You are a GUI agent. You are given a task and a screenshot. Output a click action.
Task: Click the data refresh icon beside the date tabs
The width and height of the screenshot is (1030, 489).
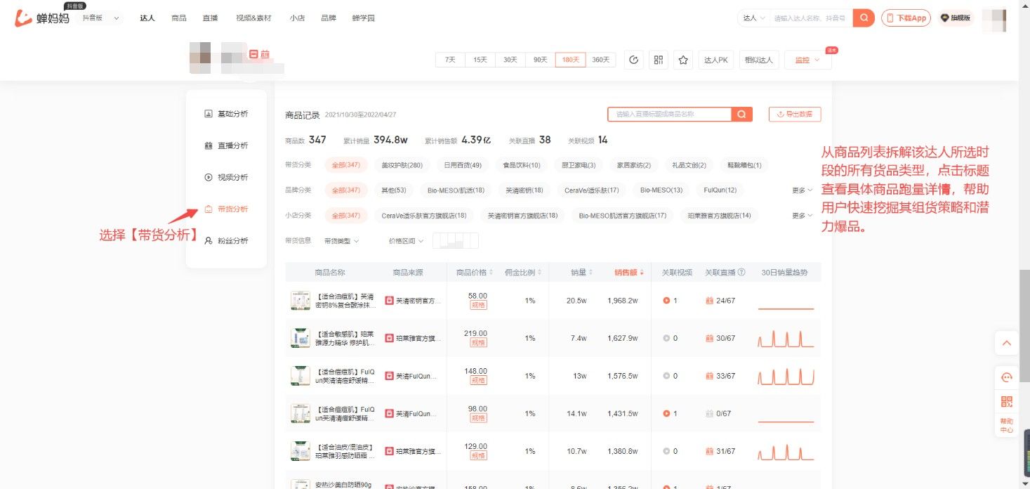(634, 60)
